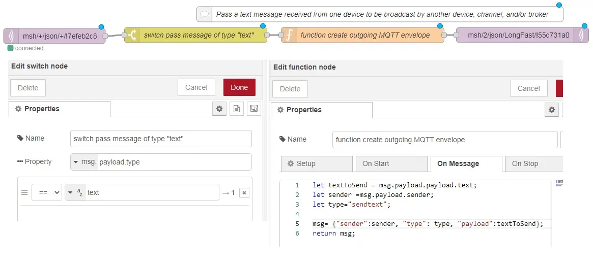
Task: Click Cancel in the function node editor
Action: [x=528, y=88]
